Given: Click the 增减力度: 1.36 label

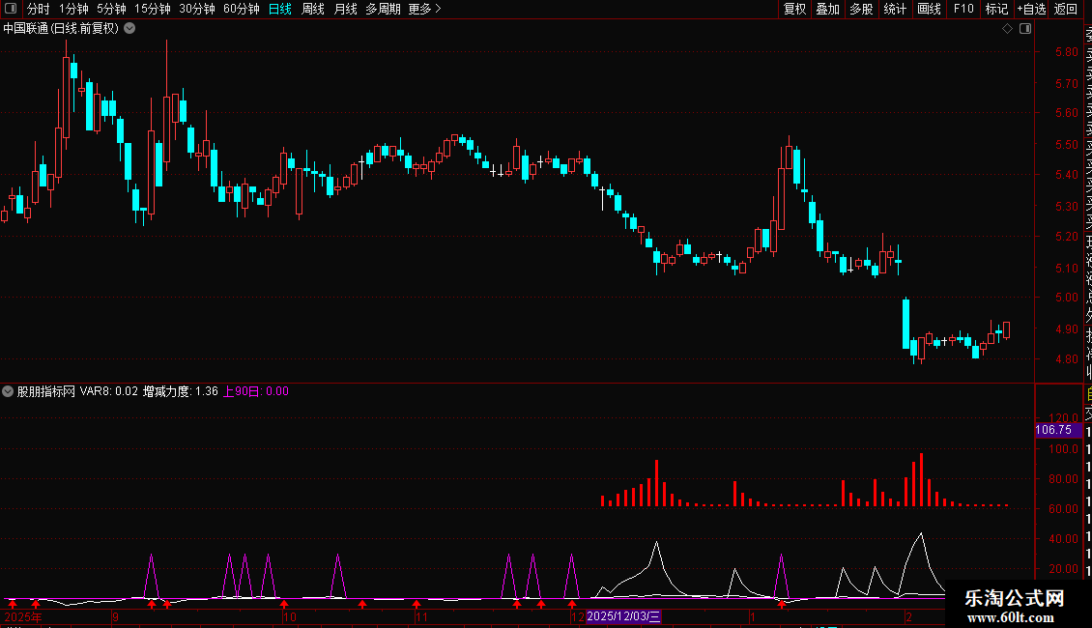Looking at the screenshot, I should tap(181, 391).
